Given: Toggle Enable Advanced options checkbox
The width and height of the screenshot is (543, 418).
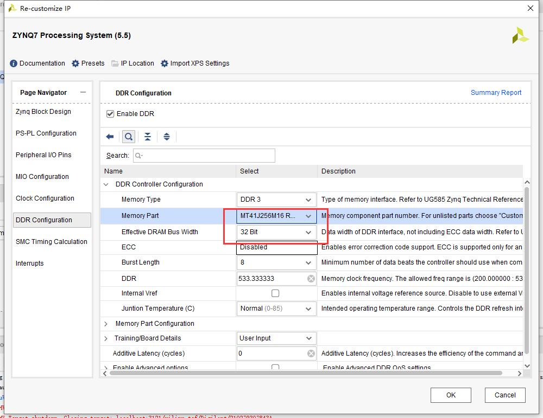Looking at the screenshot, I should coord(275,367).
